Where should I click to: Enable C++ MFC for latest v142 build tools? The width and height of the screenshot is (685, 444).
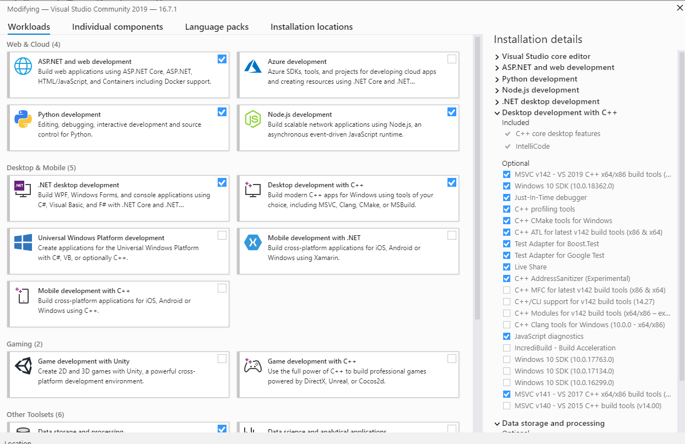pos(506,290)
